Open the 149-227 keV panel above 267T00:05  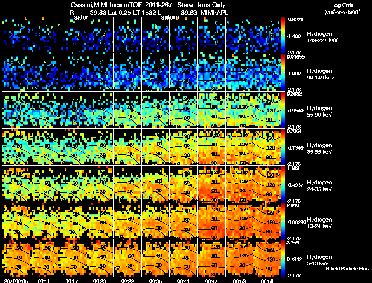(16, 35)
